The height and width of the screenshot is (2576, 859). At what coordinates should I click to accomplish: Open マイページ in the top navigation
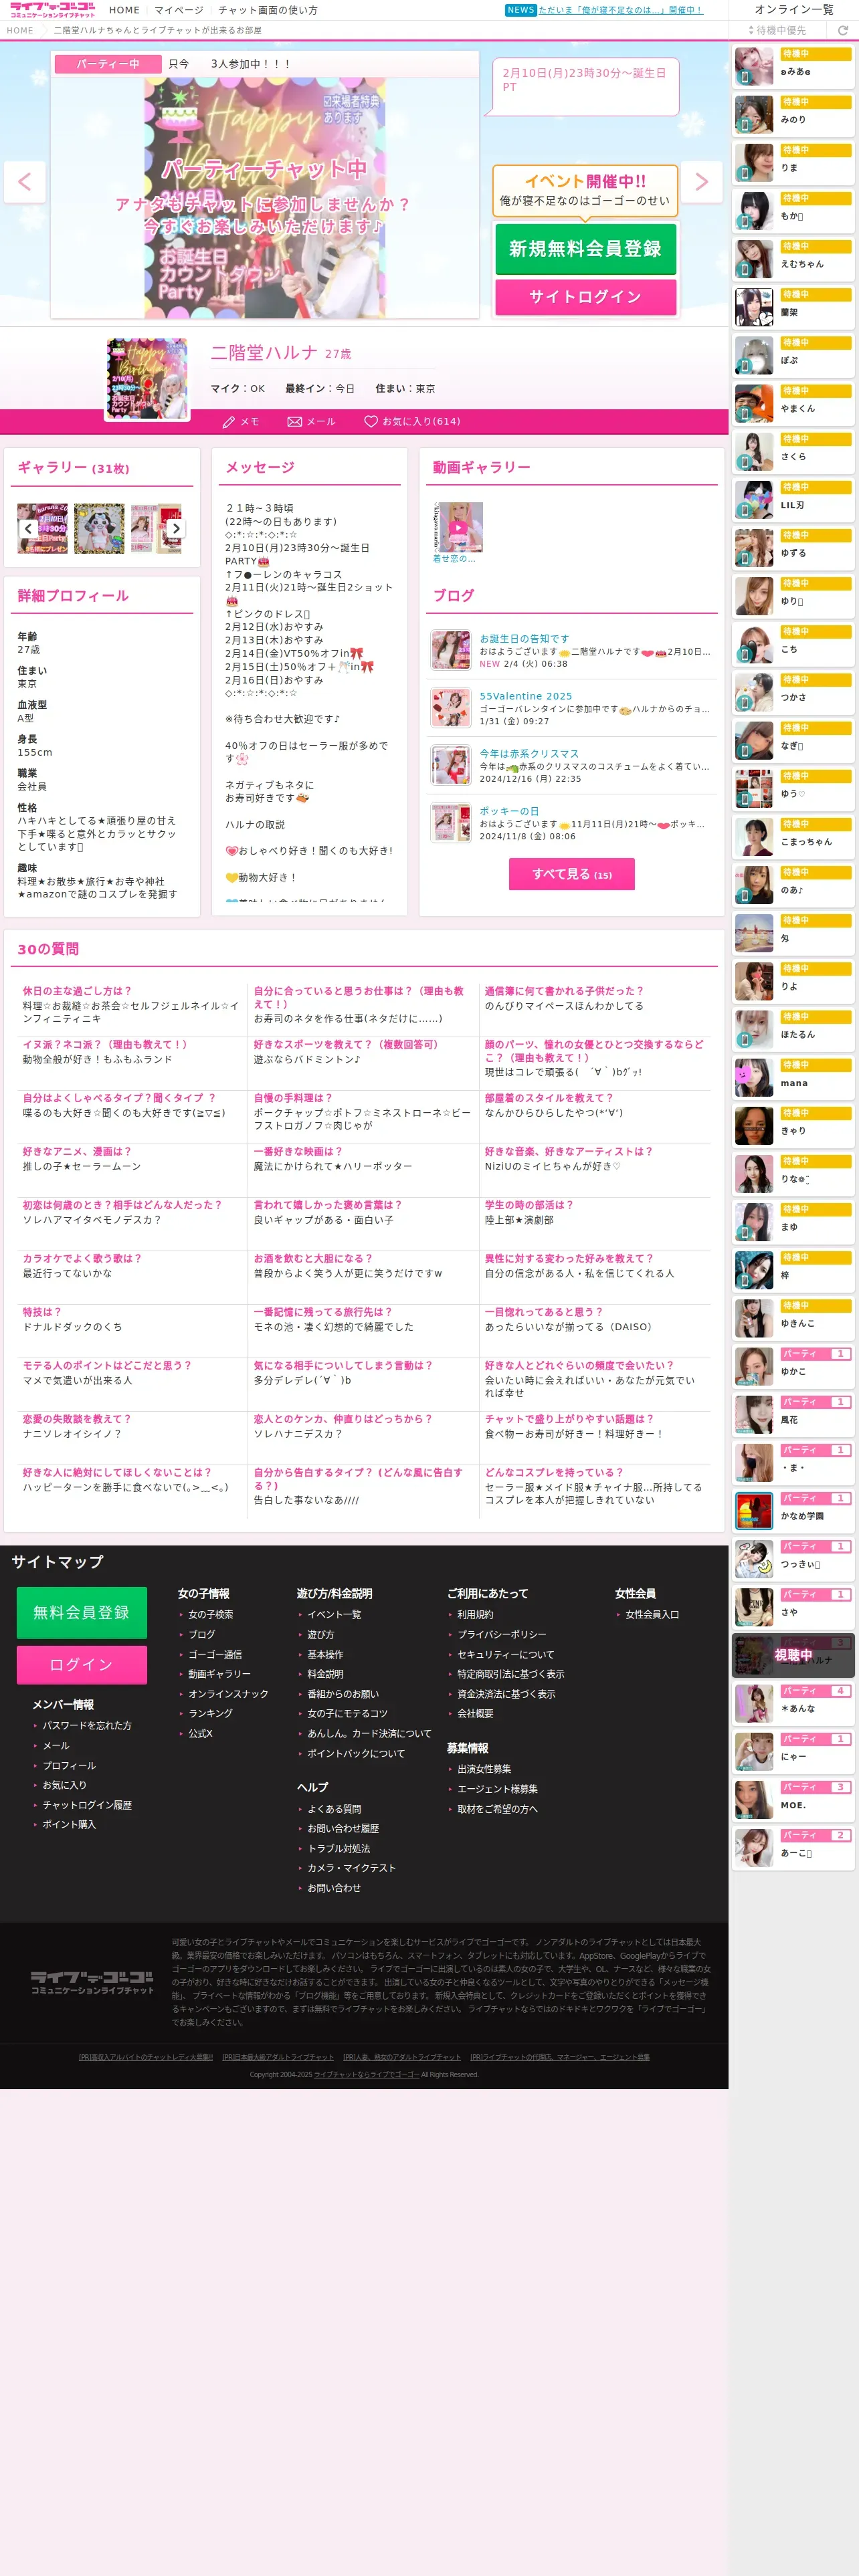click(179, 10)
